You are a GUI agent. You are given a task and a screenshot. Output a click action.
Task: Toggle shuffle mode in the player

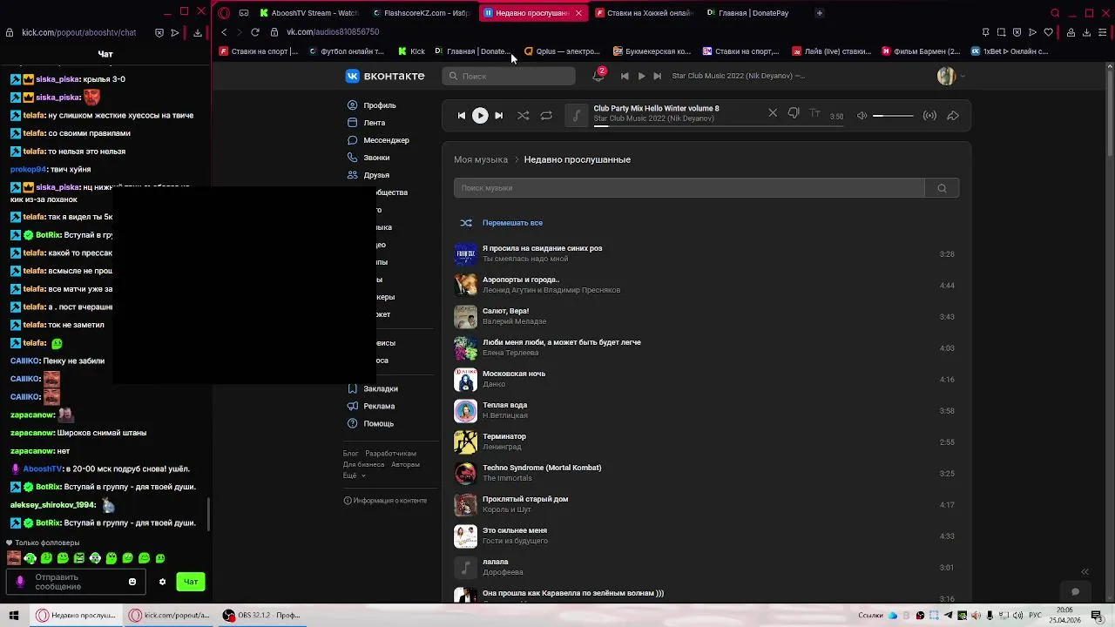coord(523,115)
